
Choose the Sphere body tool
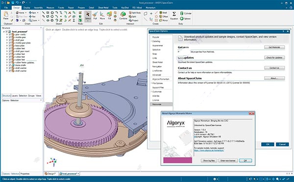(x=185, y=19)
